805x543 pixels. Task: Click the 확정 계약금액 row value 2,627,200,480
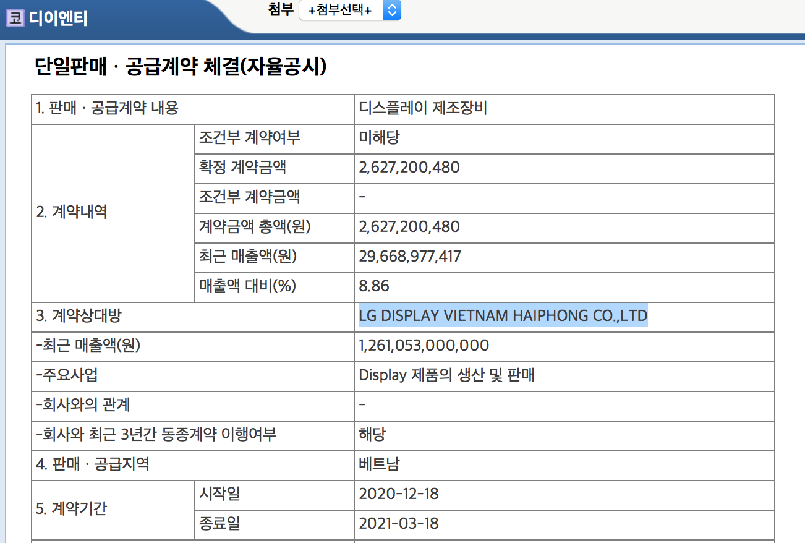coord(409,168)
